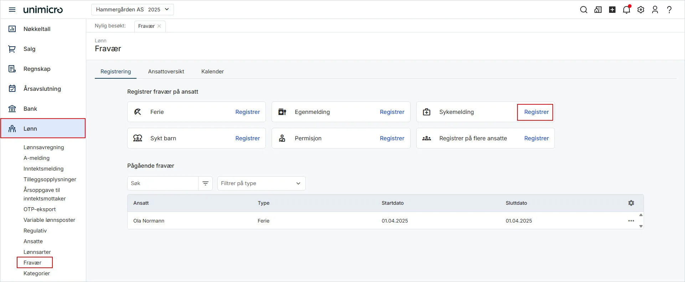Image resolution: width=685 pixels, height=282 pixels.
Task: Open the Filtrer på type dropdown
Action: click(261, 183)
